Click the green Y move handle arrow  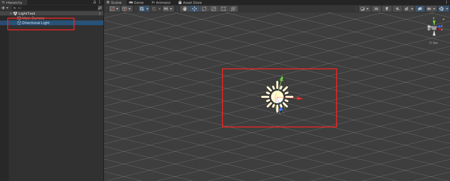[281, 78]
